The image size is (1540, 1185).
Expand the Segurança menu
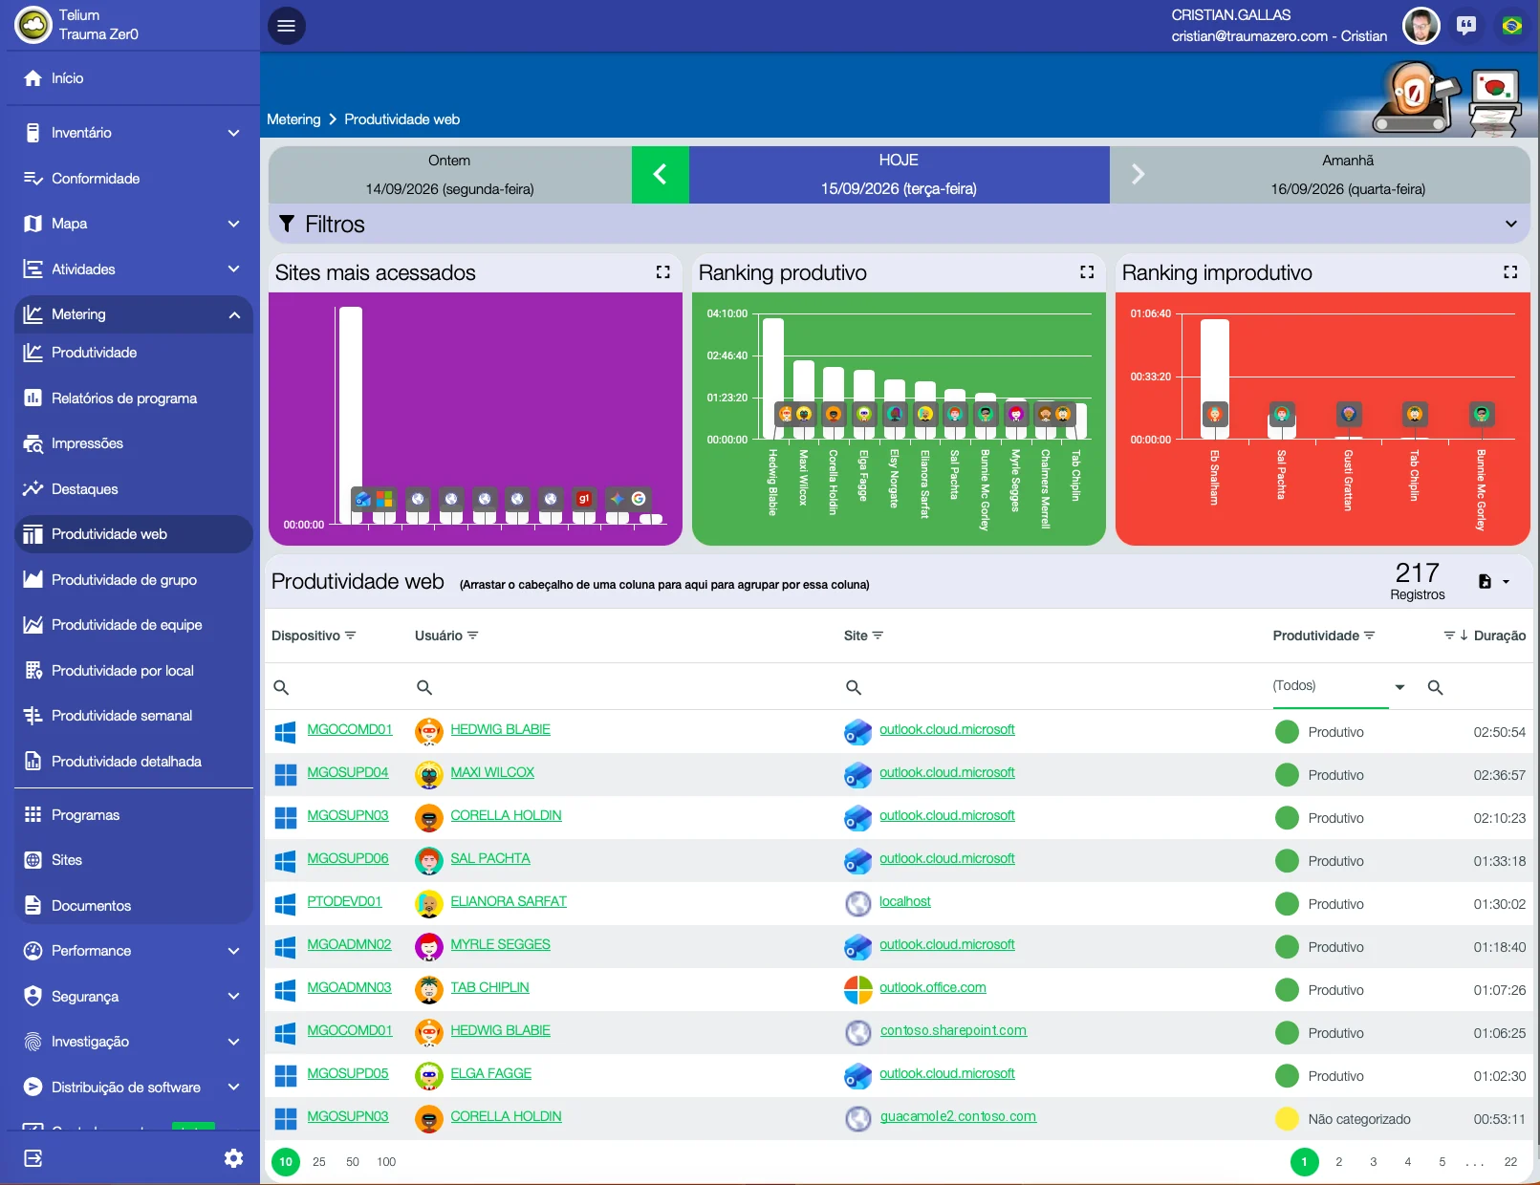(x=133, y=997)
